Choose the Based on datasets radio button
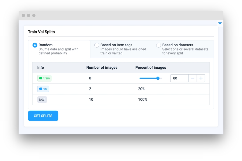The height and width of the screenshot is (161, 242). (158, 45)
